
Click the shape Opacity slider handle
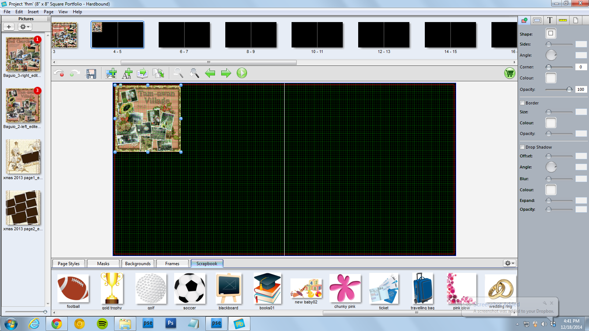pyautogui.click(x=569, y=89)
